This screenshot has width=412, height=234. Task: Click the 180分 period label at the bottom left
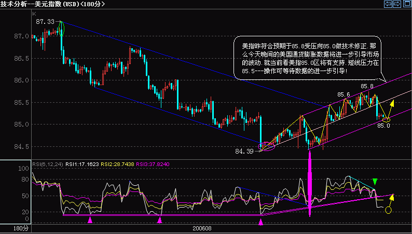tap(20, 228)
